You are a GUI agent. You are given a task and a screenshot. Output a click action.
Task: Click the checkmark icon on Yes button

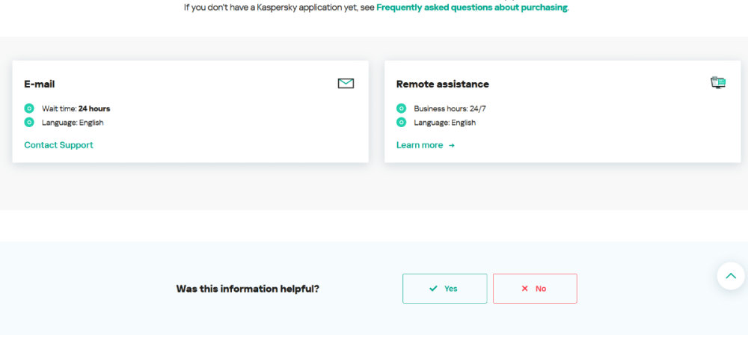click(x=433, y=289)
